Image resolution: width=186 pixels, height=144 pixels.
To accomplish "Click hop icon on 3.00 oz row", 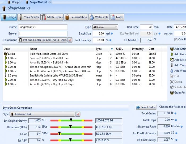I will pos(6,67).
